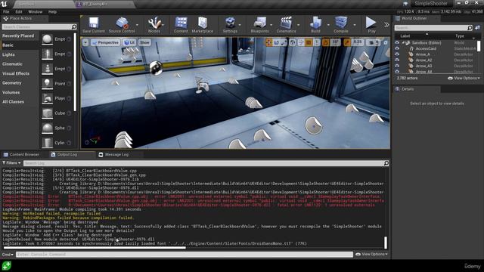The width and height of the screenshot is (484, 272).
Task: Open Source Control dropdown arrow
Action: (x=137, y=25)
